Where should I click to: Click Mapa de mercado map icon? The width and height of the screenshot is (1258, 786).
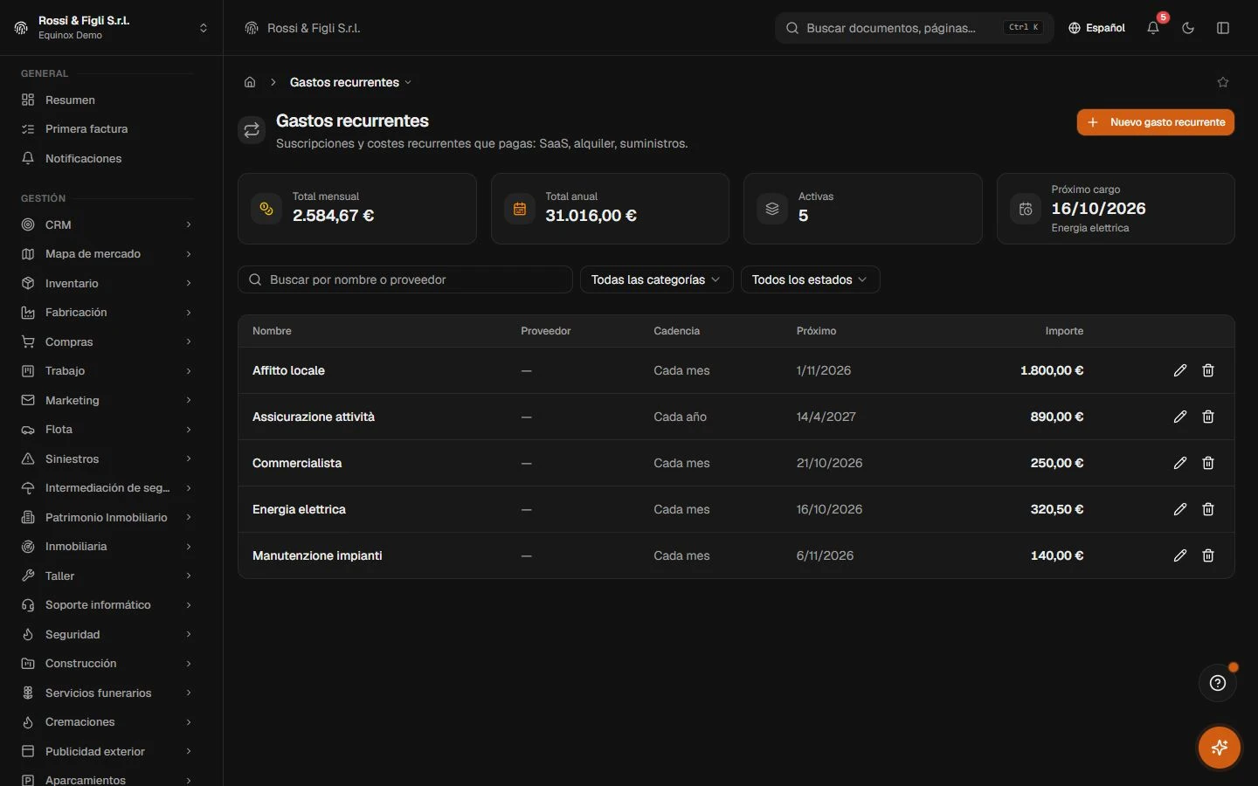28,253
